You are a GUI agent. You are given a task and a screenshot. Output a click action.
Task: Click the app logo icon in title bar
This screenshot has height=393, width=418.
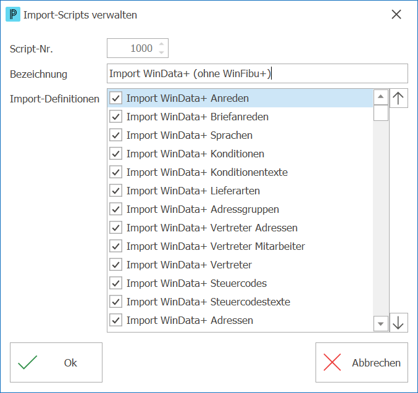tap(13, 15)
